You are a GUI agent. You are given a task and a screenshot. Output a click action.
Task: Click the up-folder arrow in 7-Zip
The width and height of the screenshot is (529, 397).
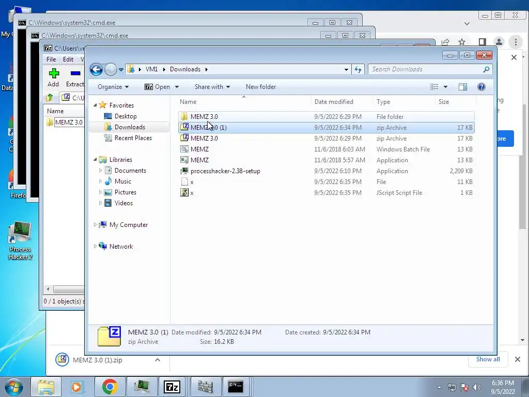click(x=50, y=98)
